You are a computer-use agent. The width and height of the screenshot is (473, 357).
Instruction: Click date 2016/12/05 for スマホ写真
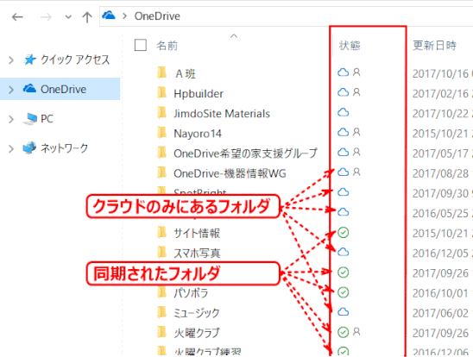[x=440, y=254]
